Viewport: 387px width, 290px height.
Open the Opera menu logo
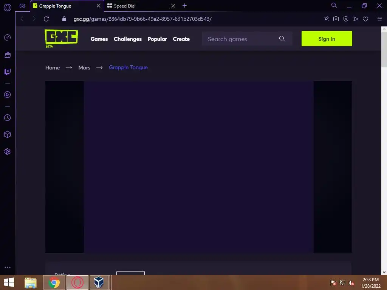pos(8,8)
